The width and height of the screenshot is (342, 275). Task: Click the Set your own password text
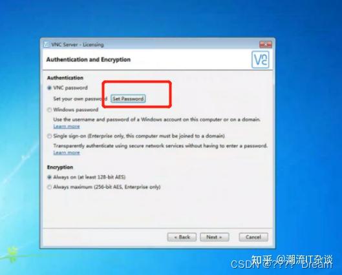(80, 99)
